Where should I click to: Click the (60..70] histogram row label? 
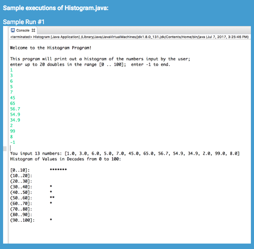coord(21,204)
